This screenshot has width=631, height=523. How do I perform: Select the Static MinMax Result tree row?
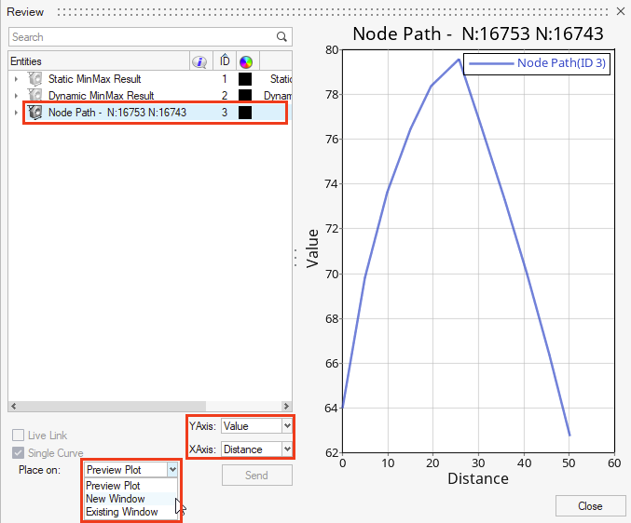pyautogui.click(x=150, y=79)
